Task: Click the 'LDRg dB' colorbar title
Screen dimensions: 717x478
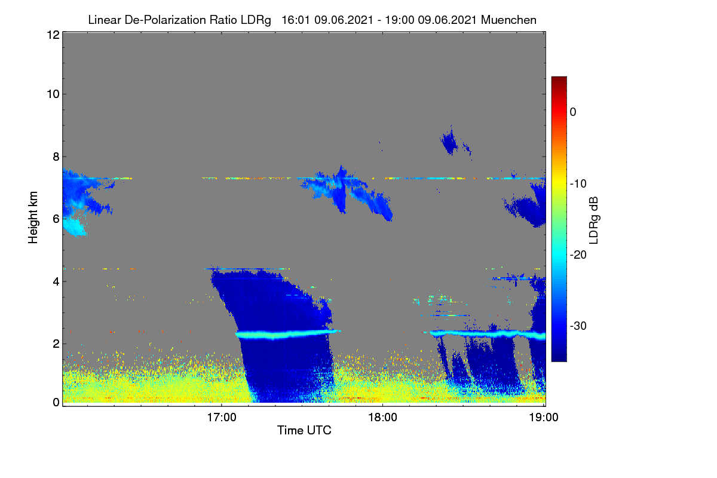Action: 595,219
